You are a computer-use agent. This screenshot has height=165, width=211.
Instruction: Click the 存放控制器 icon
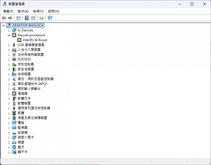(x=14, y=64)
